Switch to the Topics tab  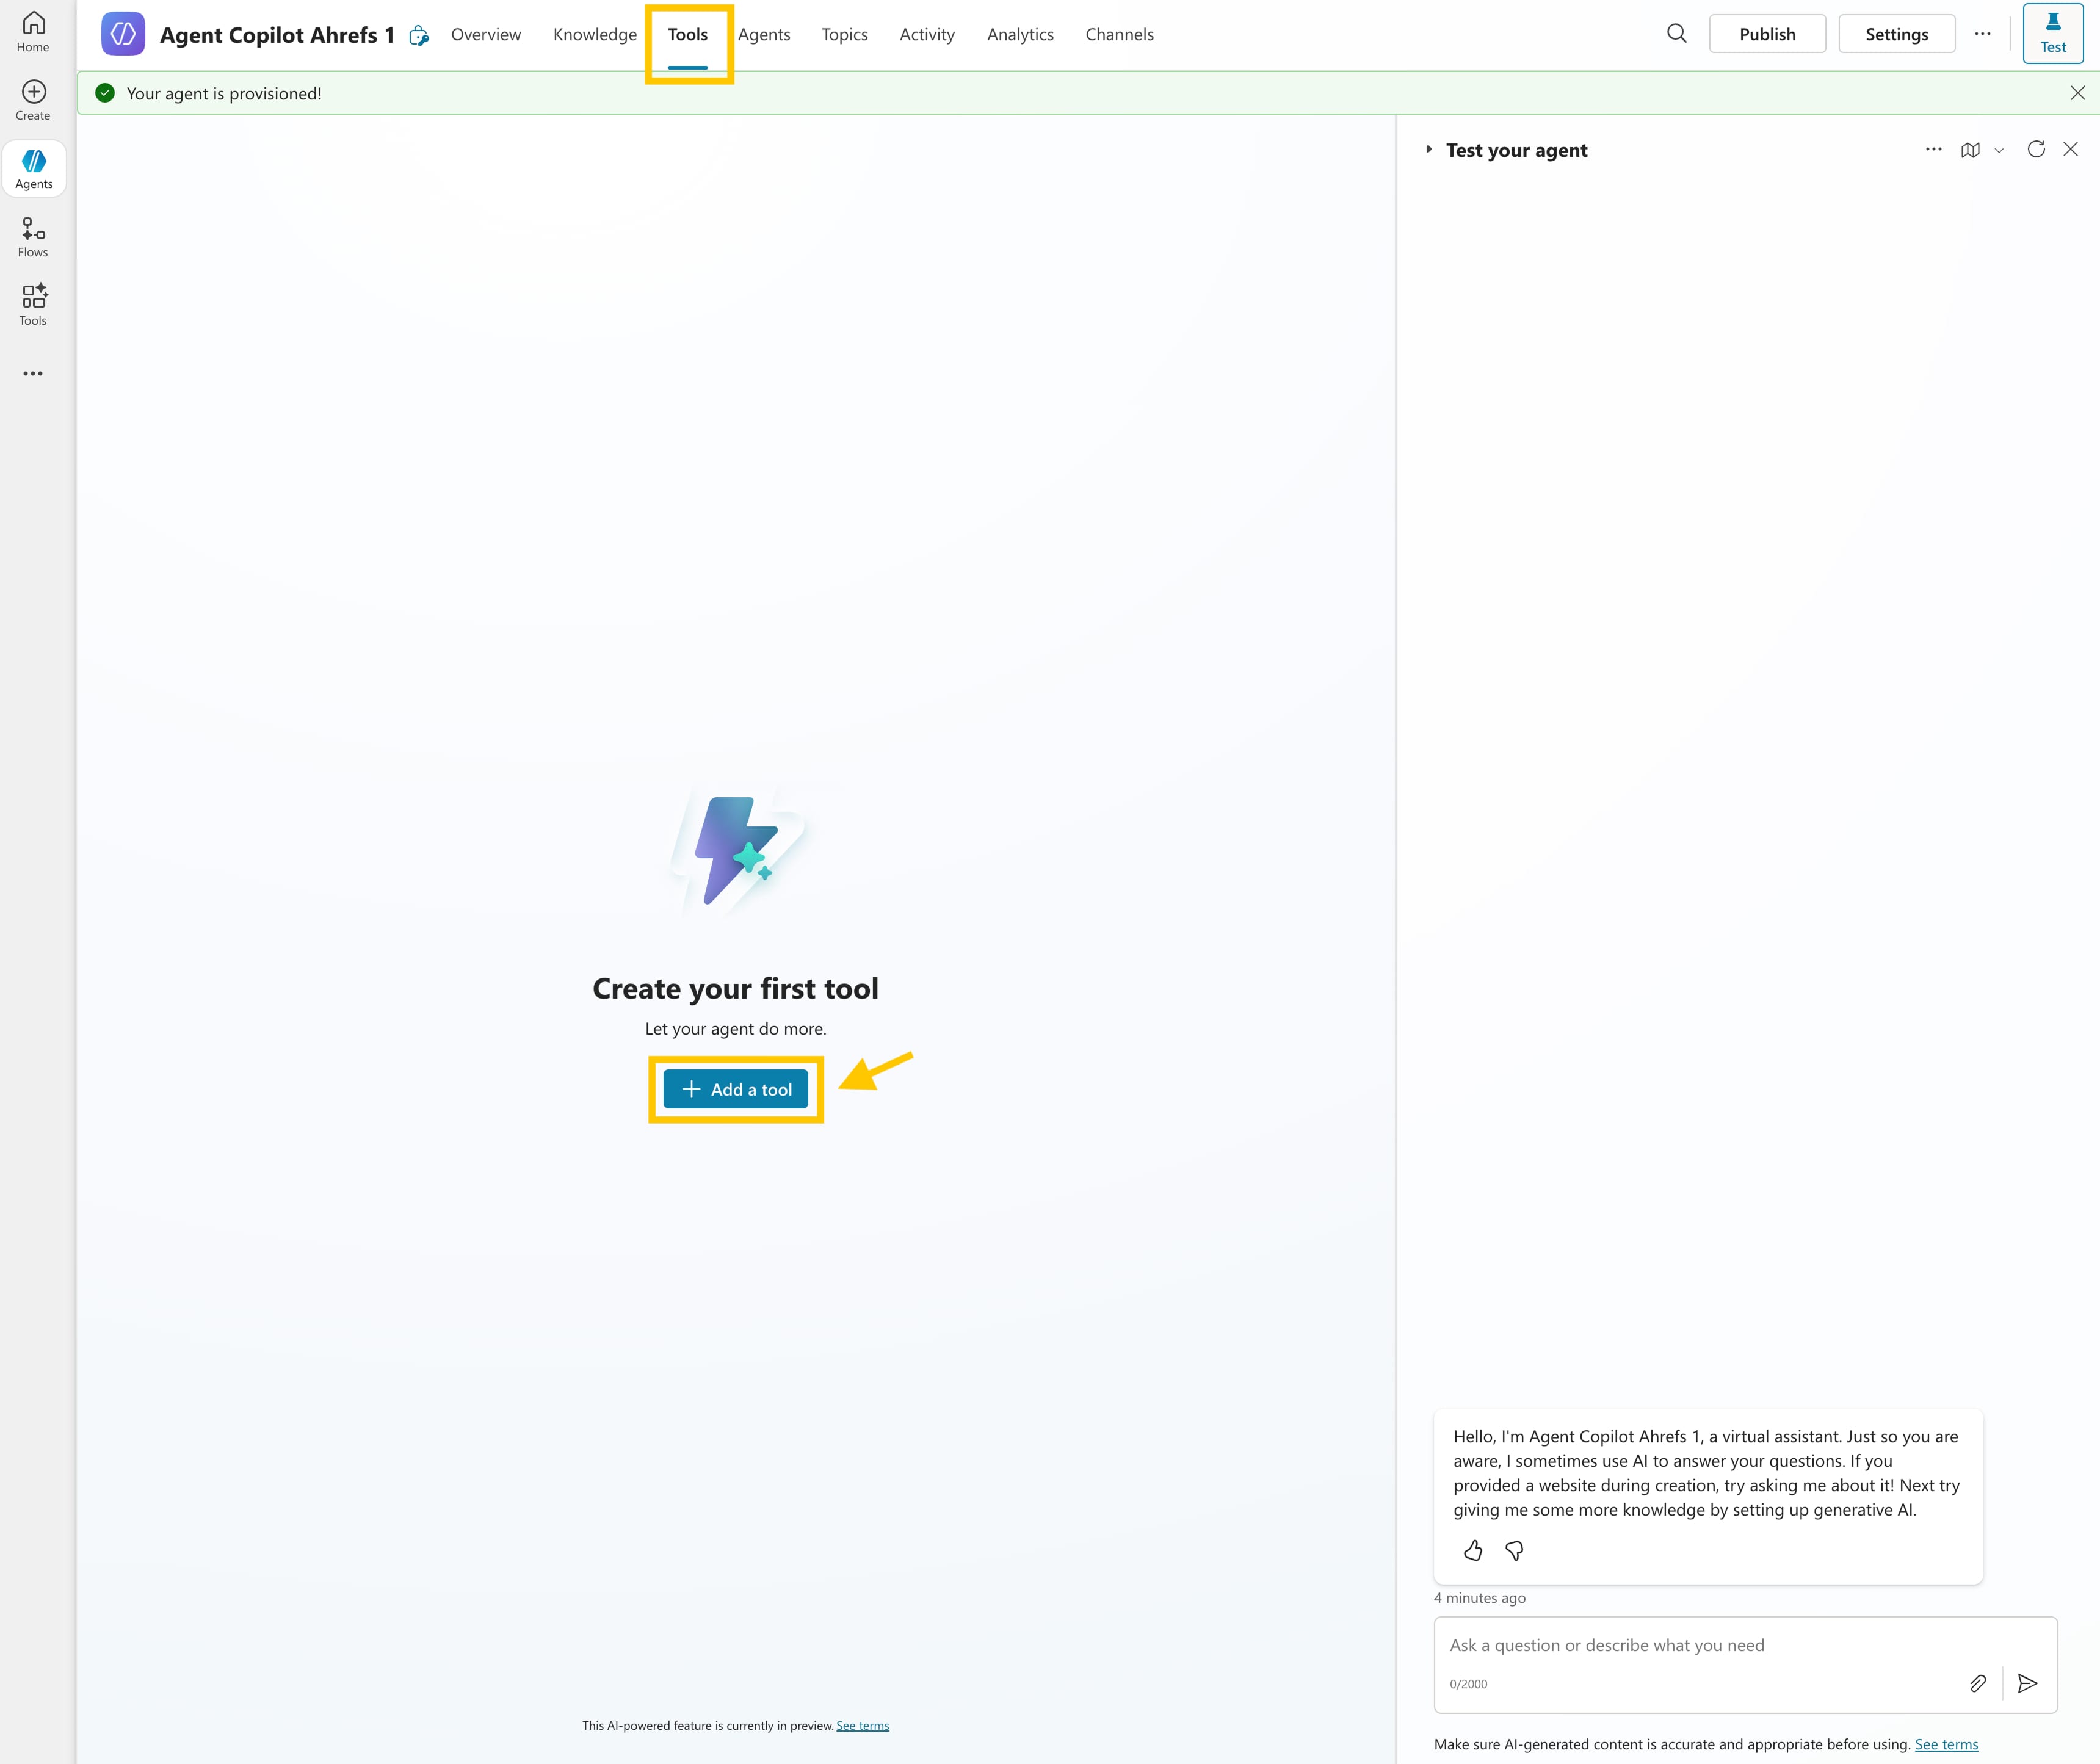tap(844, 35)
